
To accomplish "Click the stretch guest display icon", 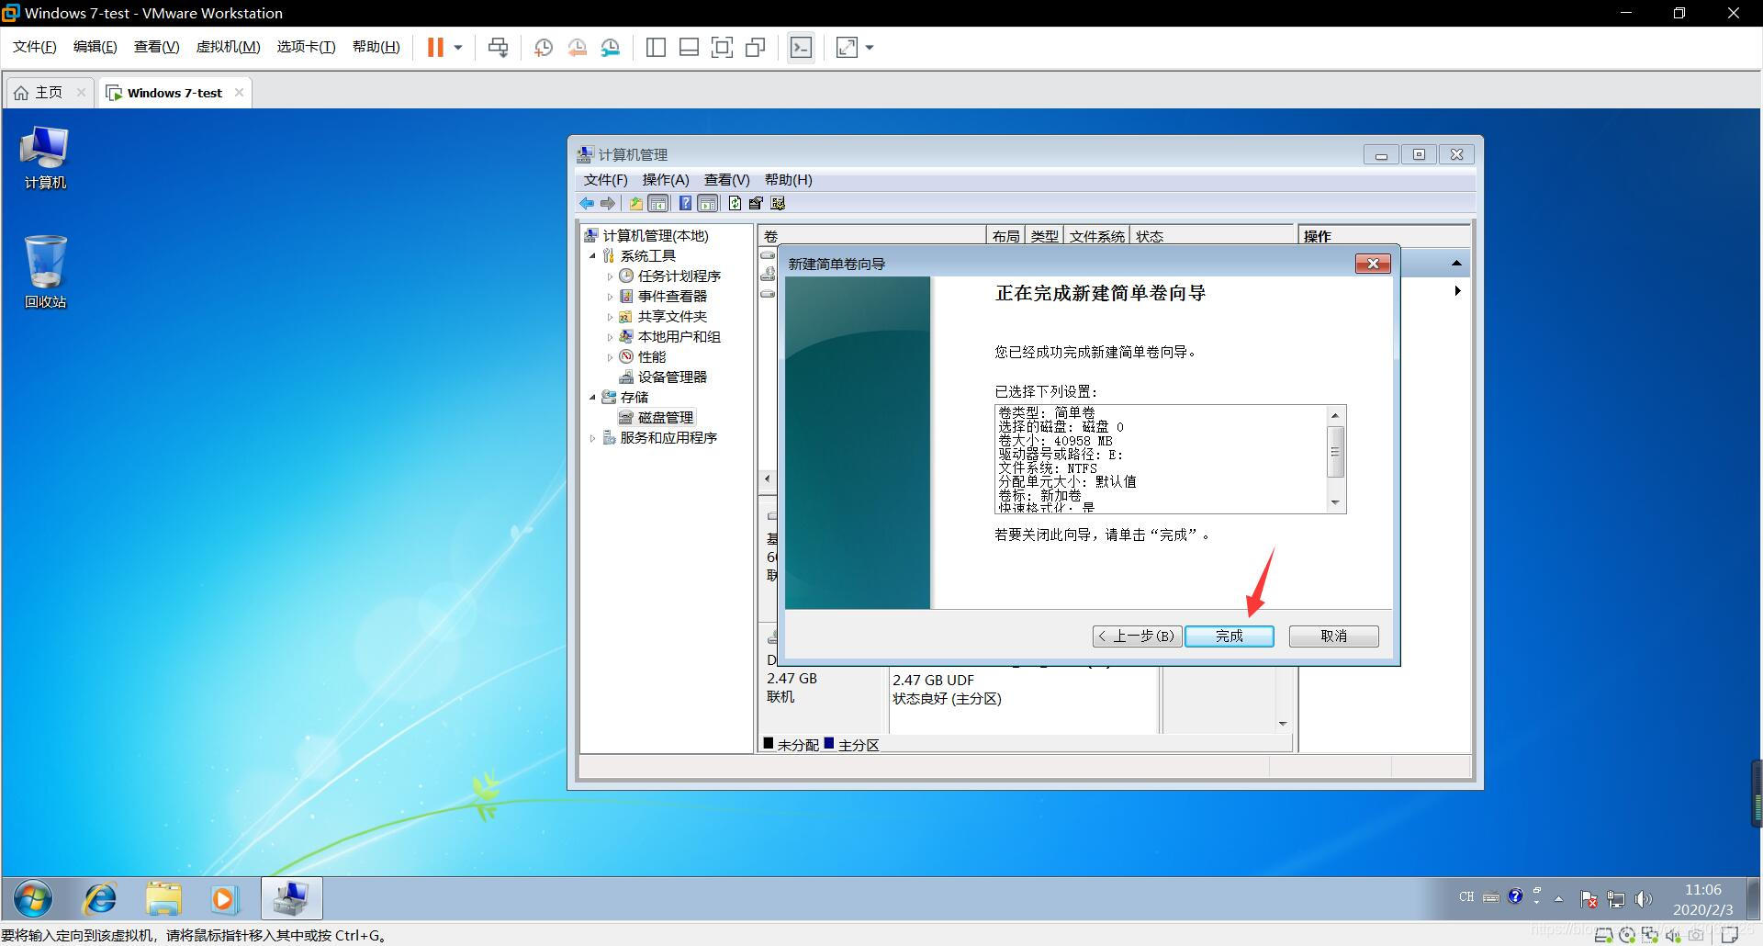I will tap(847, 47).
